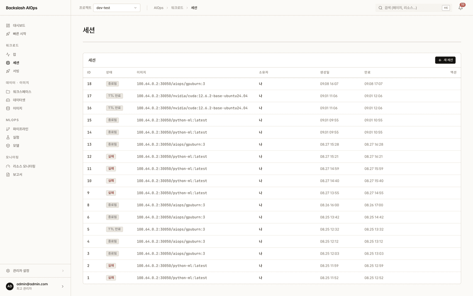This screenshot has width=473, height=296.
Task: Click the 이미지 database icon
Action: click(x=8, y=108)
